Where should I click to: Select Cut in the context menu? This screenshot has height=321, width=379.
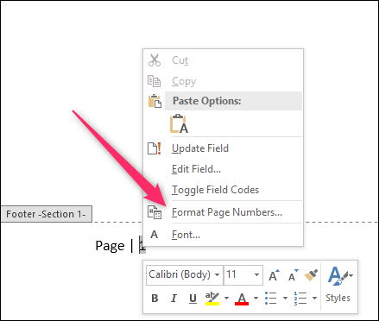223,60
